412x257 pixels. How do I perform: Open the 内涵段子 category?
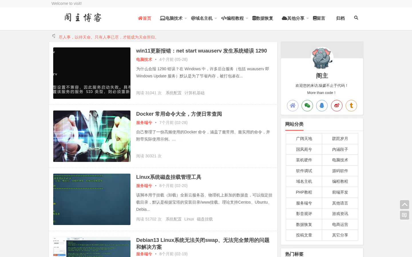[340, 149]
